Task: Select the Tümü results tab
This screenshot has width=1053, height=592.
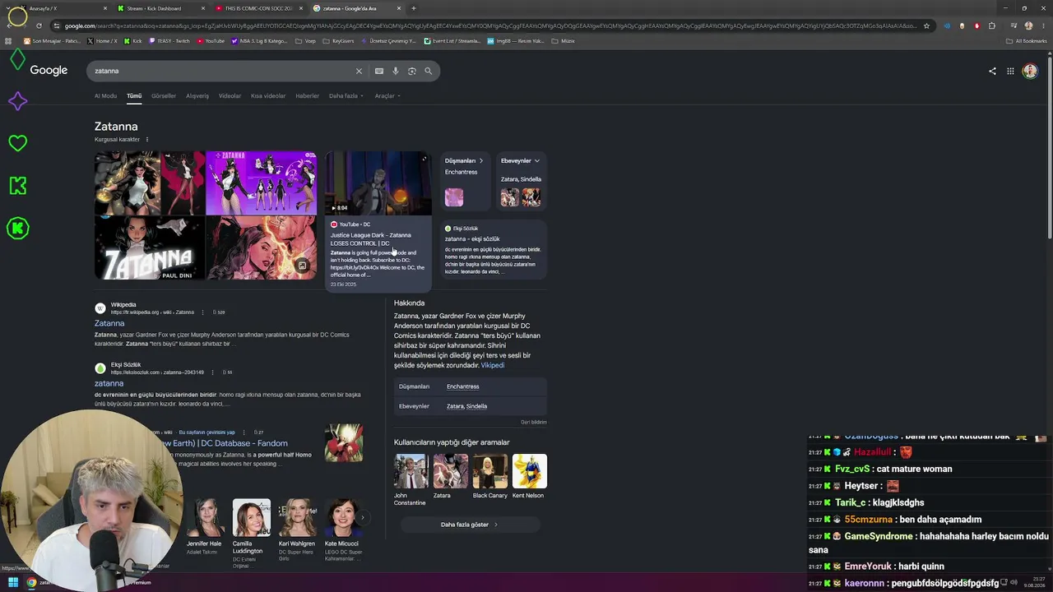Action: (134, 96)
